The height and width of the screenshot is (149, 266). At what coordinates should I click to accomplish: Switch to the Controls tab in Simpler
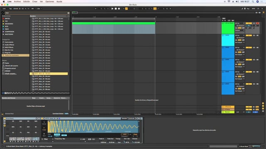[131, 118]
